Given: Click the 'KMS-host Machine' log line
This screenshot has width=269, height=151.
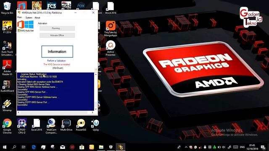Looking at the screenshot, I should point(38,77).
